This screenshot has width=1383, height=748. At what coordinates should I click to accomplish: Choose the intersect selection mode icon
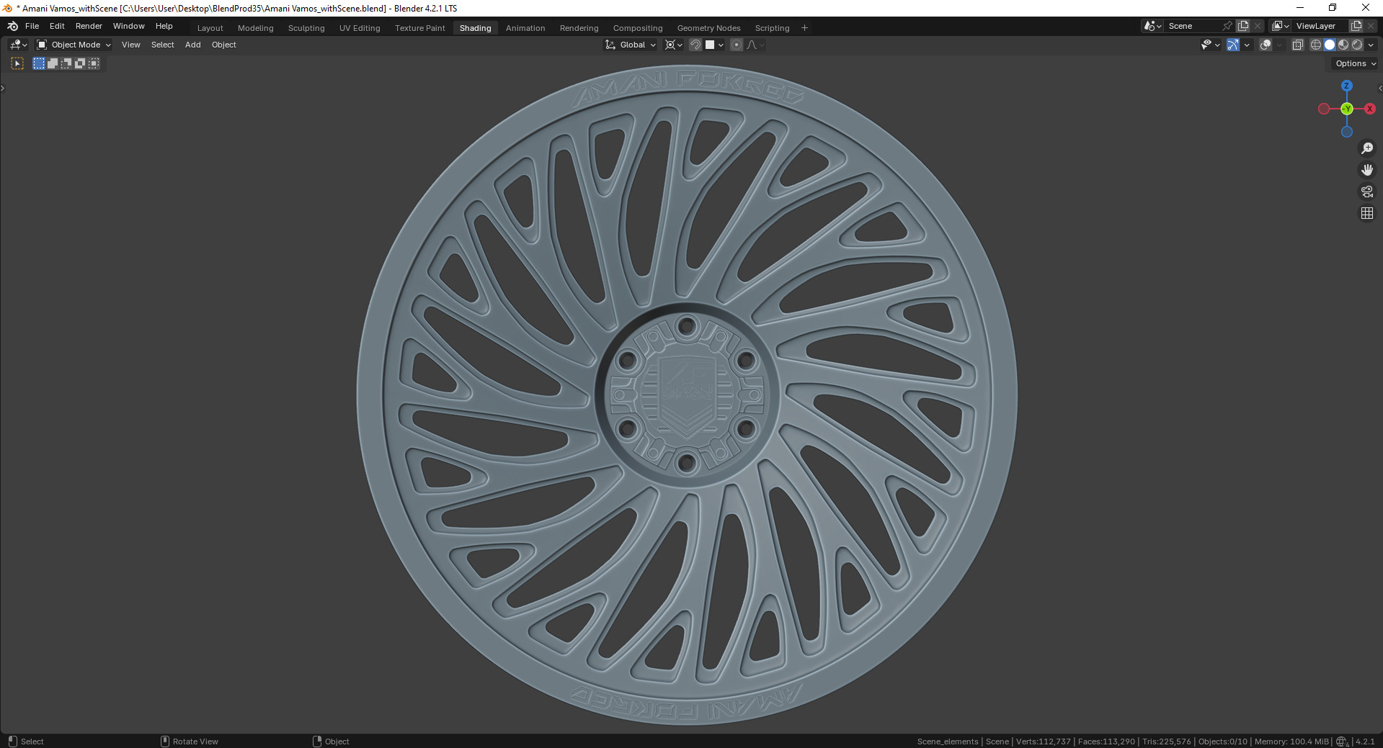click(x=94, y=63)
